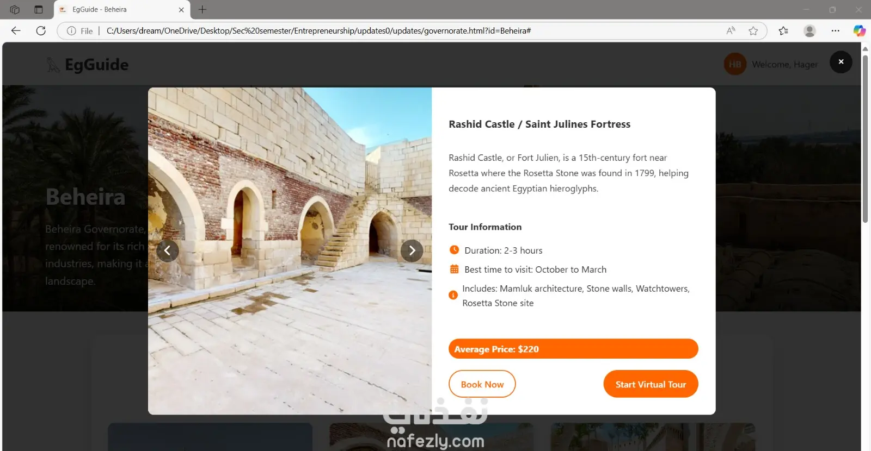Click the Book Now button
Viewport: 871px width, 451px height.
(482, 384)
